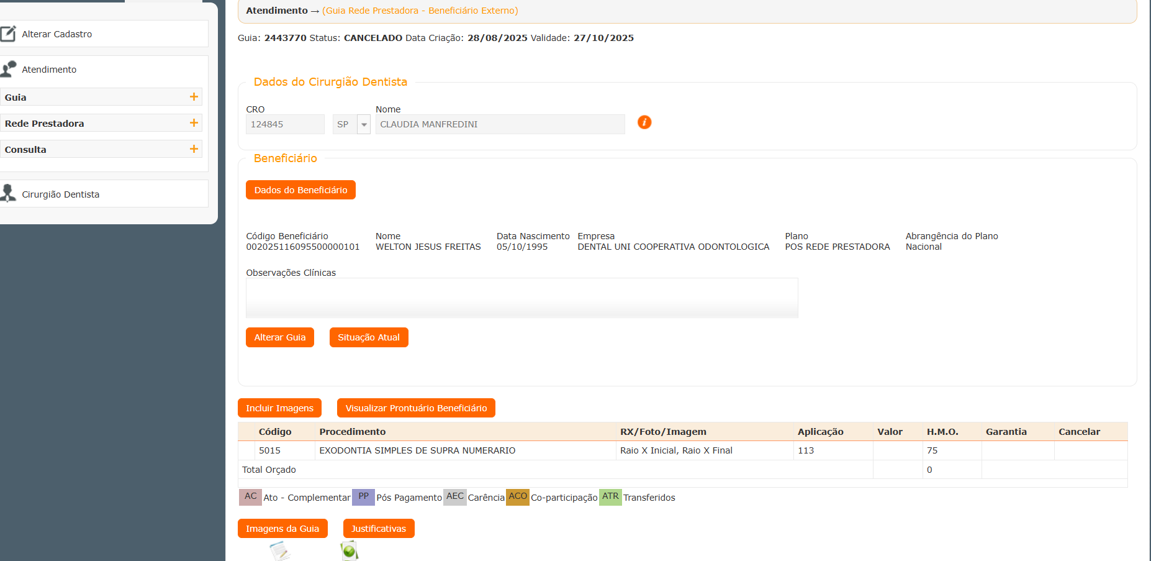
Task: Click the ACO Co-participação color legend swatch
Action: (x=517, y=497)
